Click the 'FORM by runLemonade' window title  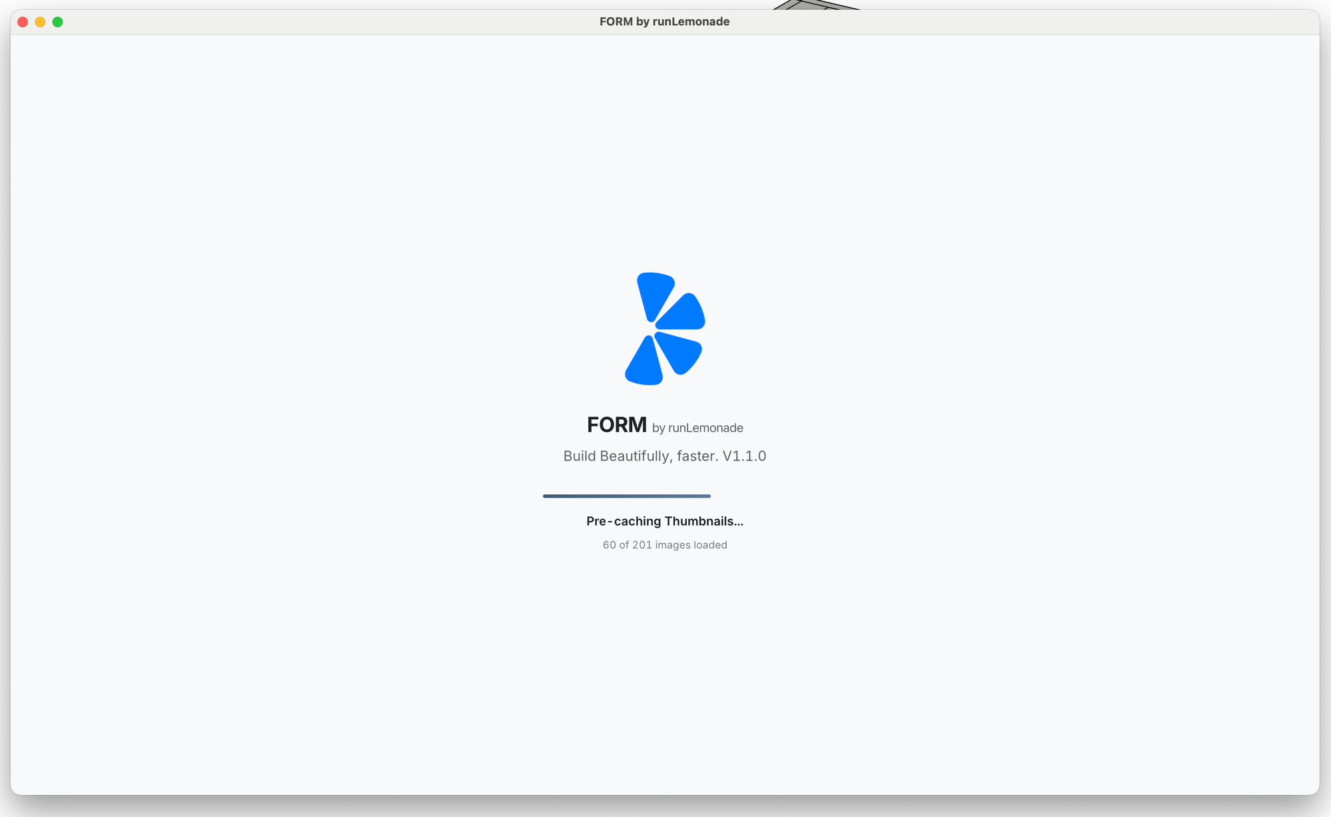tap(664, 21)
